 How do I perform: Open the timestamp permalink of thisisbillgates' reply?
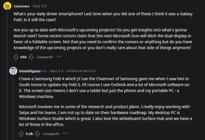56,71
